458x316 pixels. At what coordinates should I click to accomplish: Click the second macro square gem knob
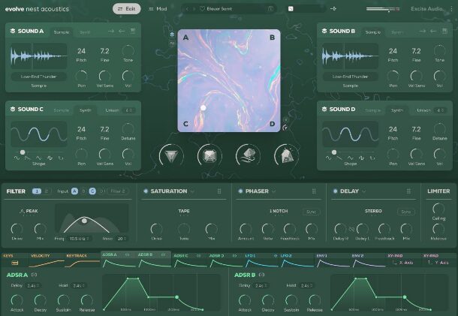(x=209, y=156)
